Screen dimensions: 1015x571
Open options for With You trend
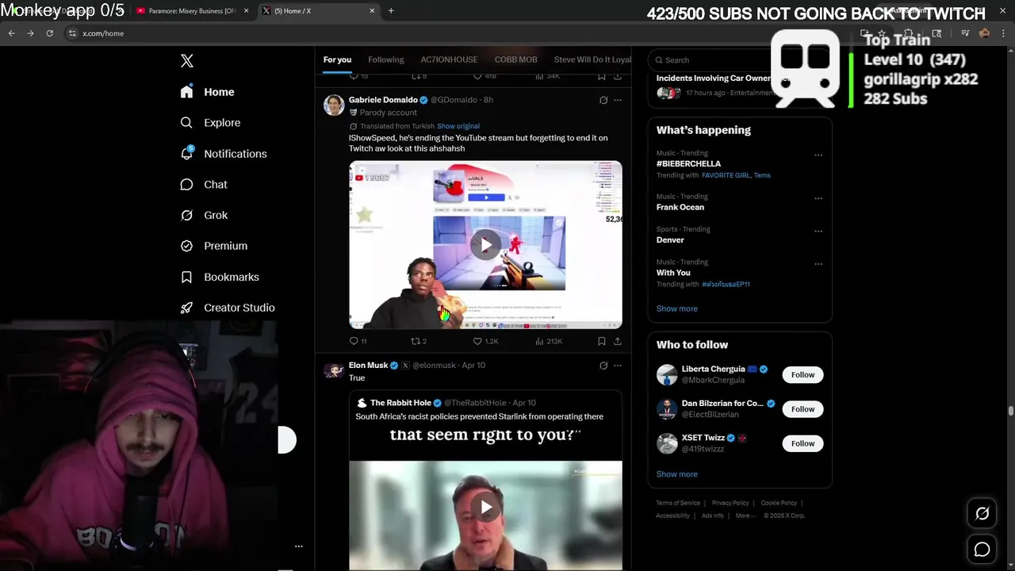(818, 264)
